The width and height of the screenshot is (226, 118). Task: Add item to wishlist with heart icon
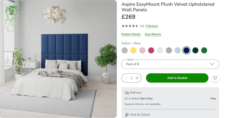[215, 78]
